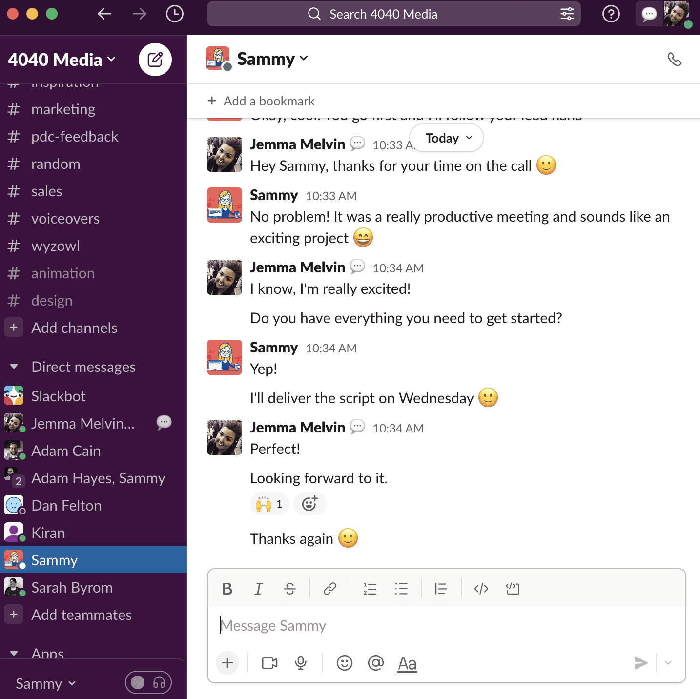Start a call with Sammy via phone icon

click(675, 59)
